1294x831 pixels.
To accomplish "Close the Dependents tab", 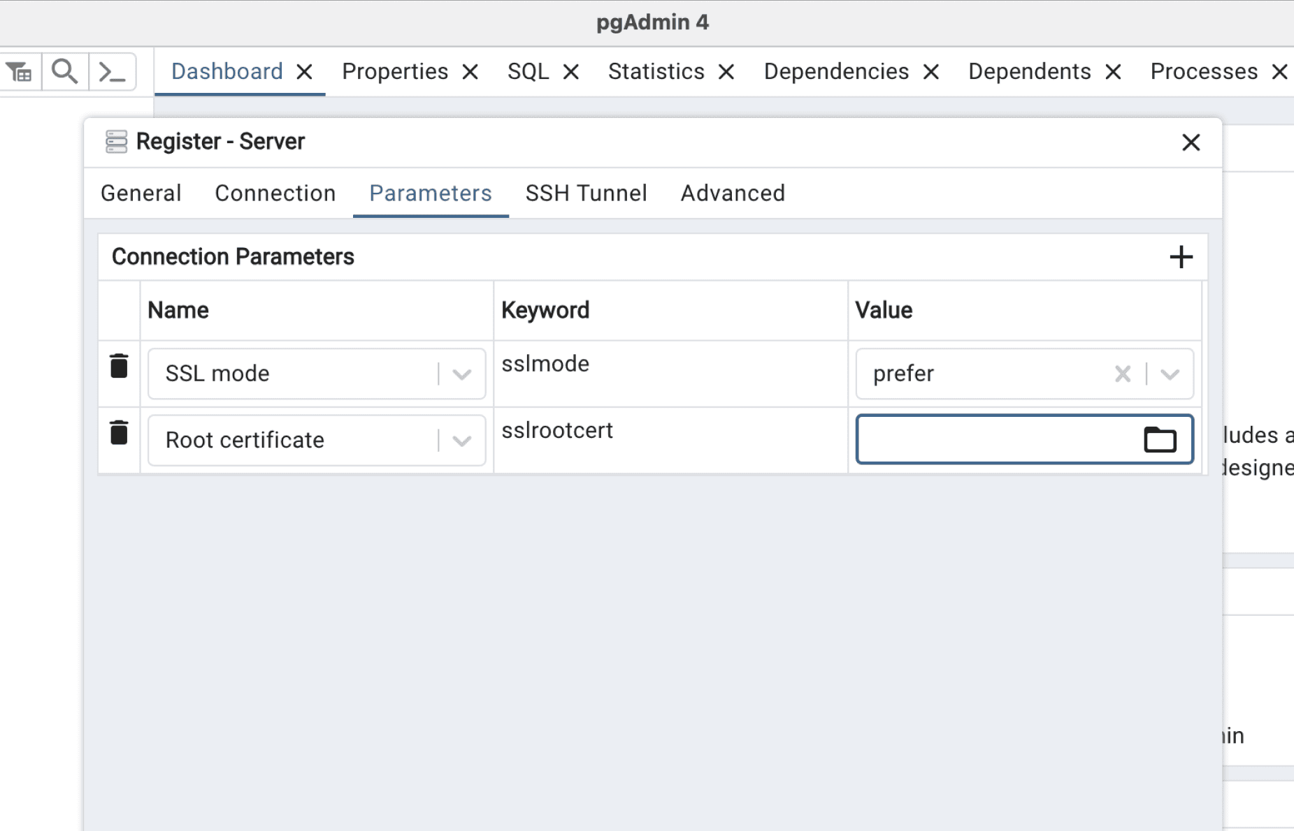I will (x=1114, y=72).
